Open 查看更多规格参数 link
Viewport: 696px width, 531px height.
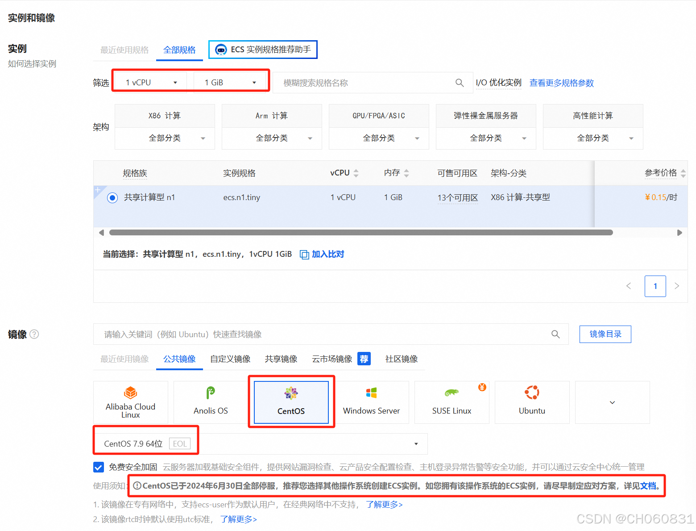click(x=562, y=83)
